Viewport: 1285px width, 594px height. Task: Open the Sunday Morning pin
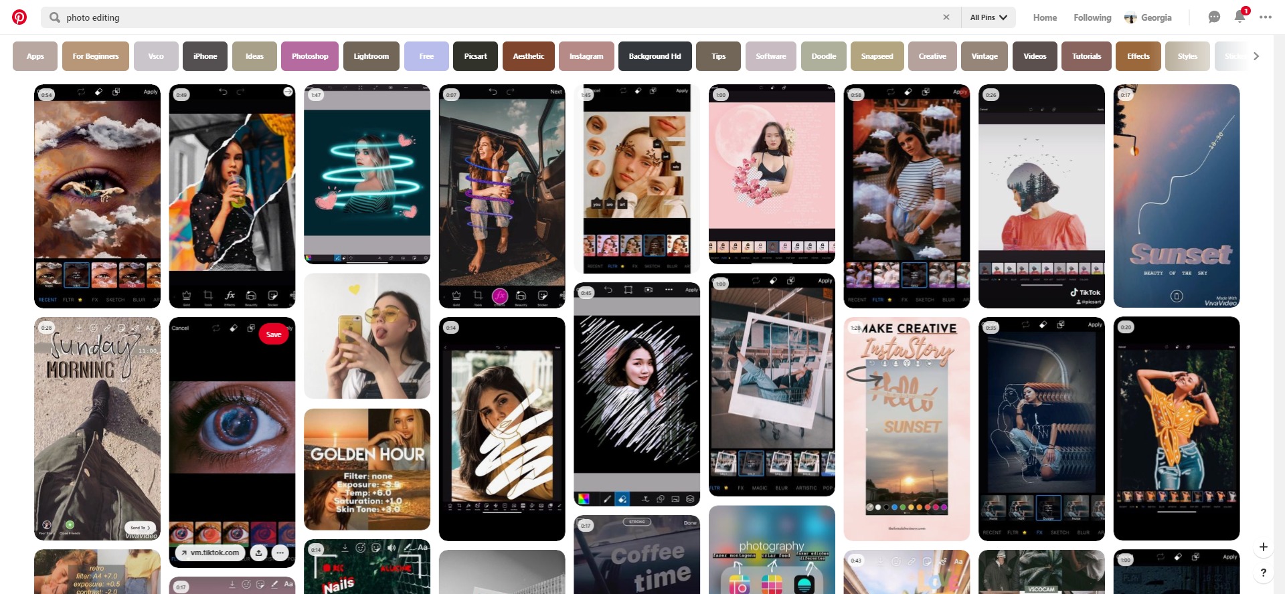97,429
